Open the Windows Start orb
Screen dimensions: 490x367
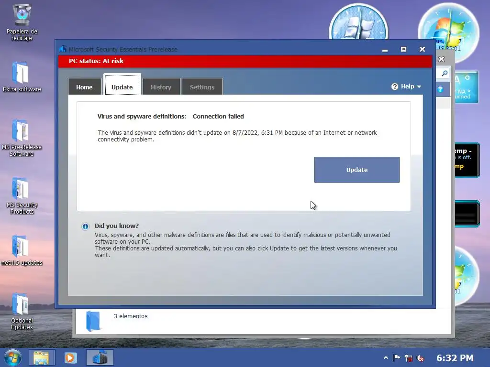point(13,357)
